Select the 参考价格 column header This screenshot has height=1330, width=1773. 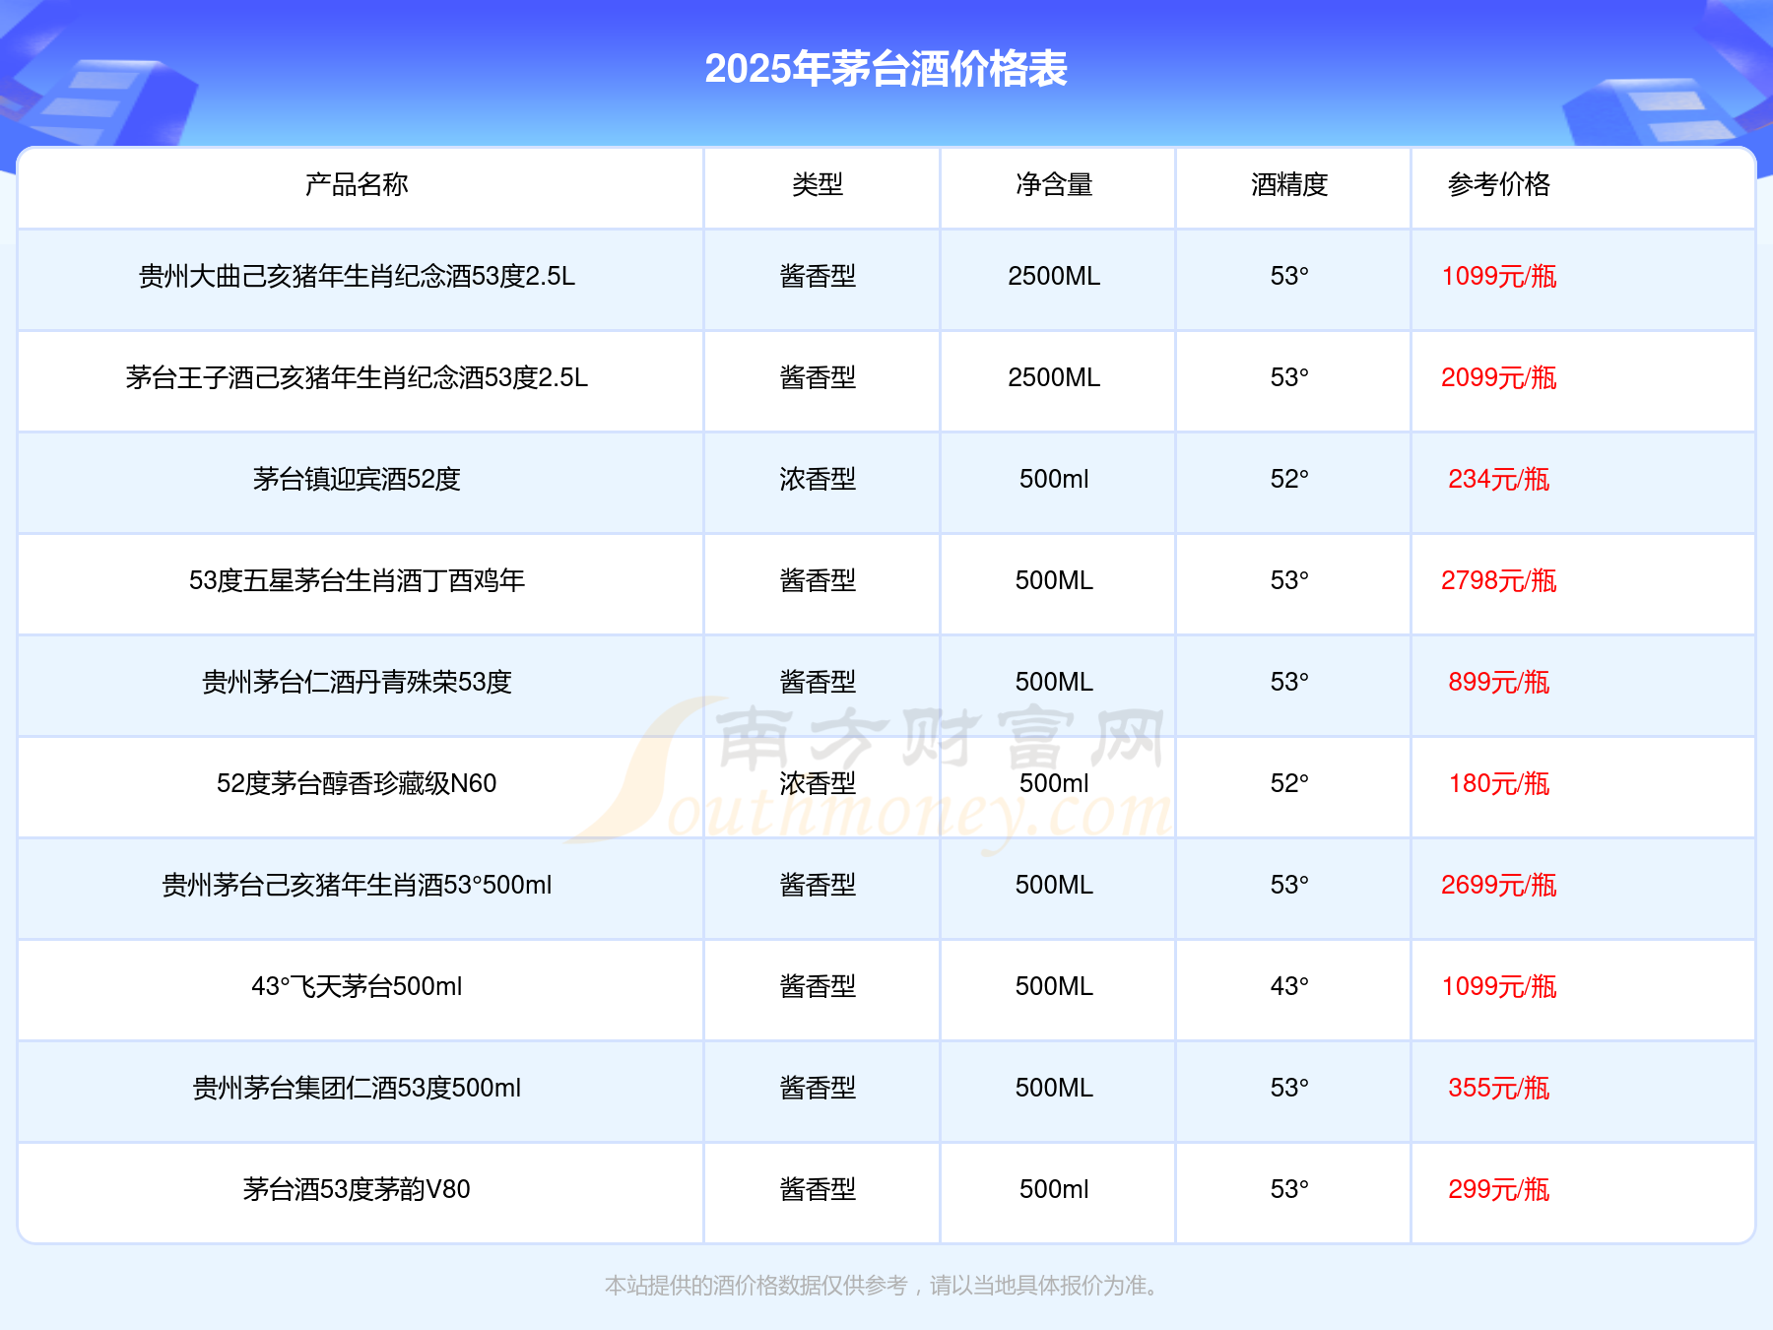click(1499, 184)
